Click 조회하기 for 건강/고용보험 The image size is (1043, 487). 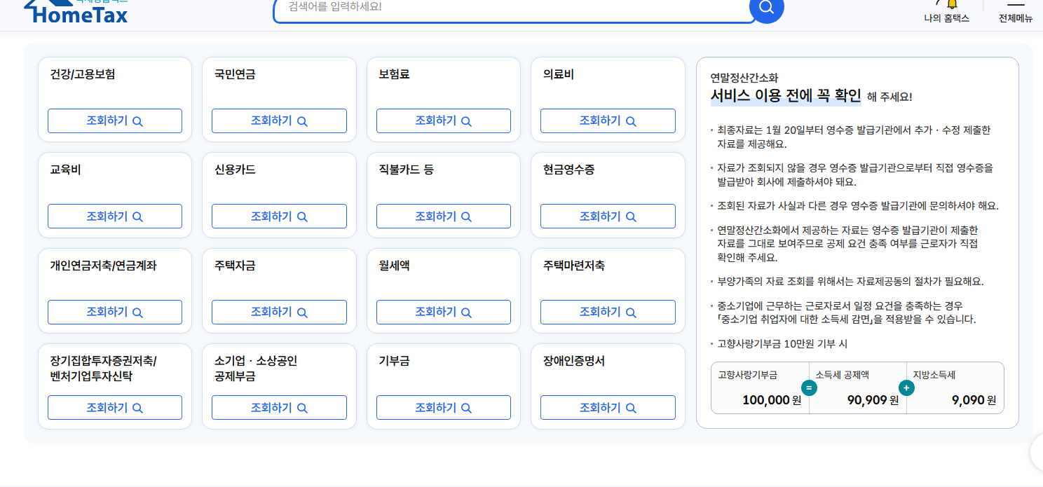tap(114, 121)
